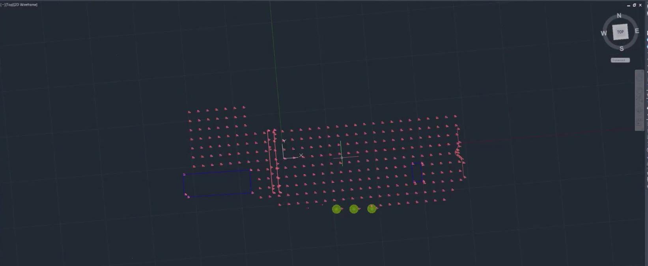648x266 pixels.
Task: Minimize the drawing window
Action: pos(629,5)
